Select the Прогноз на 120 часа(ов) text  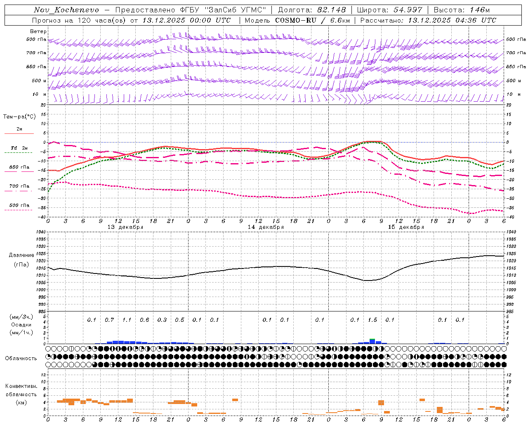[x=79, y=20]
